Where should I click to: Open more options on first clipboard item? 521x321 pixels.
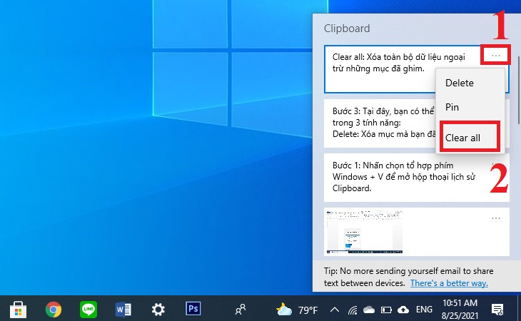(x=496, y=56)
